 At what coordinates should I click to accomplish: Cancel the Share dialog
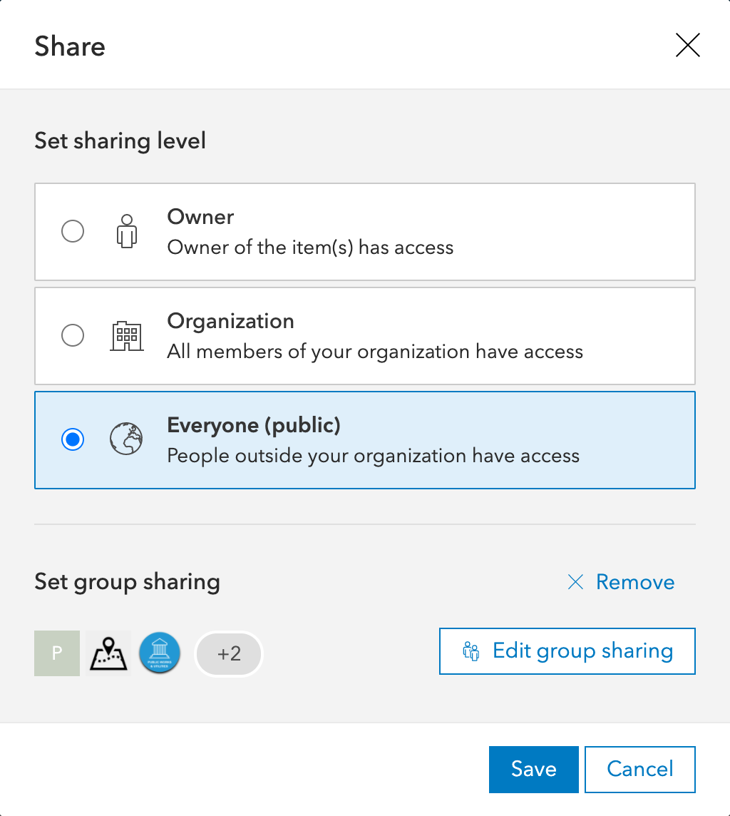(x=639, y=769)
